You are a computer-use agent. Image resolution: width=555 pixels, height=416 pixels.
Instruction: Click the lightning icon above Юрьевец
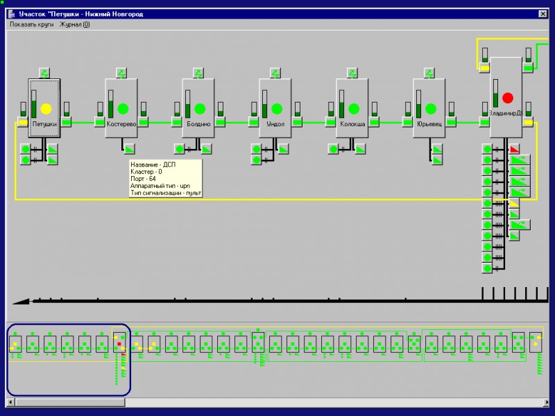pos(429,72)
